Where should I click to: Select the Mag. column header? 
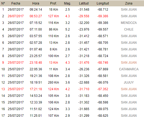tap(67, 3)
